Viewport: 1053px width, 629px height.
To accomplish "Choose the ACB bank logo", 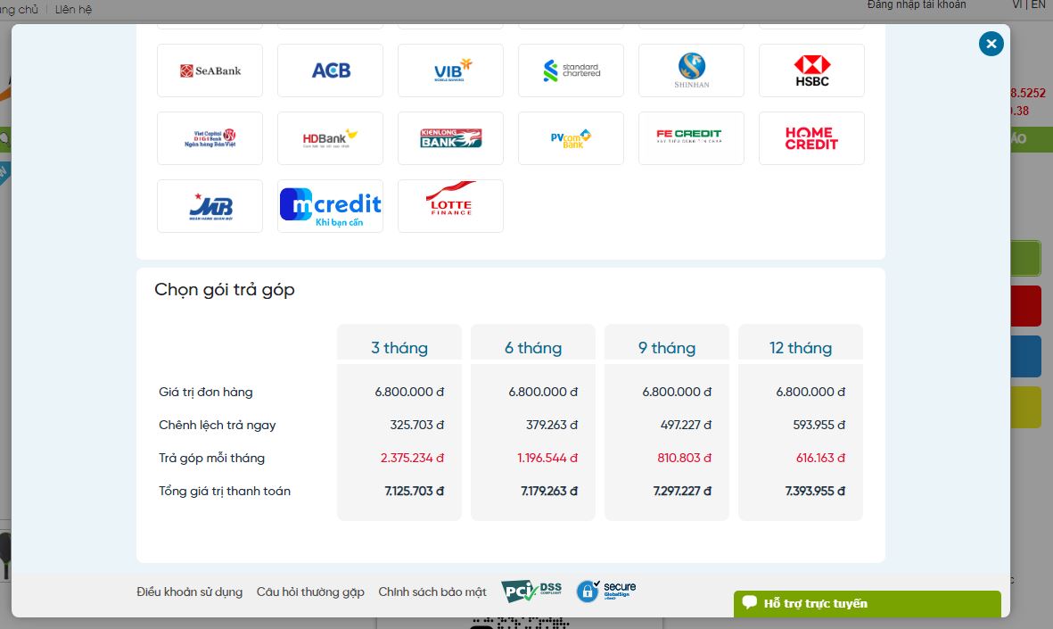I will click(x=331, y=70).
